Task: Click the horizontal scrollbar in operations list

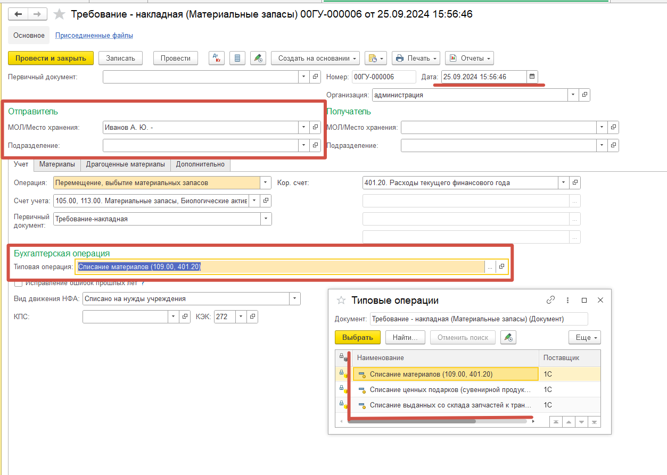Action: tap(413, 421)
